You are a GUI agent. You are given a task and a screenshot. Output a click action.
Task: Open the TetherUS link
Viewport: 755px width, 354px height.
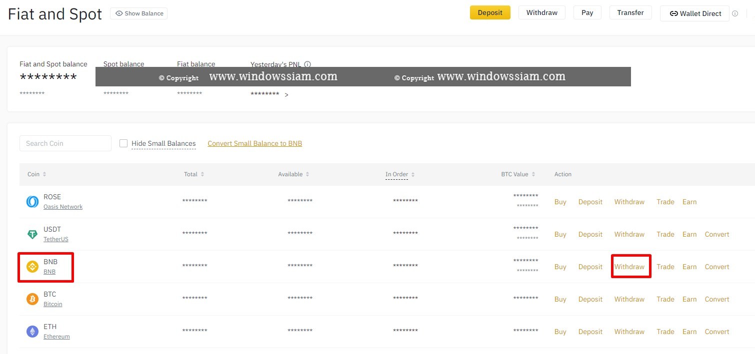[x=56, y=239]
